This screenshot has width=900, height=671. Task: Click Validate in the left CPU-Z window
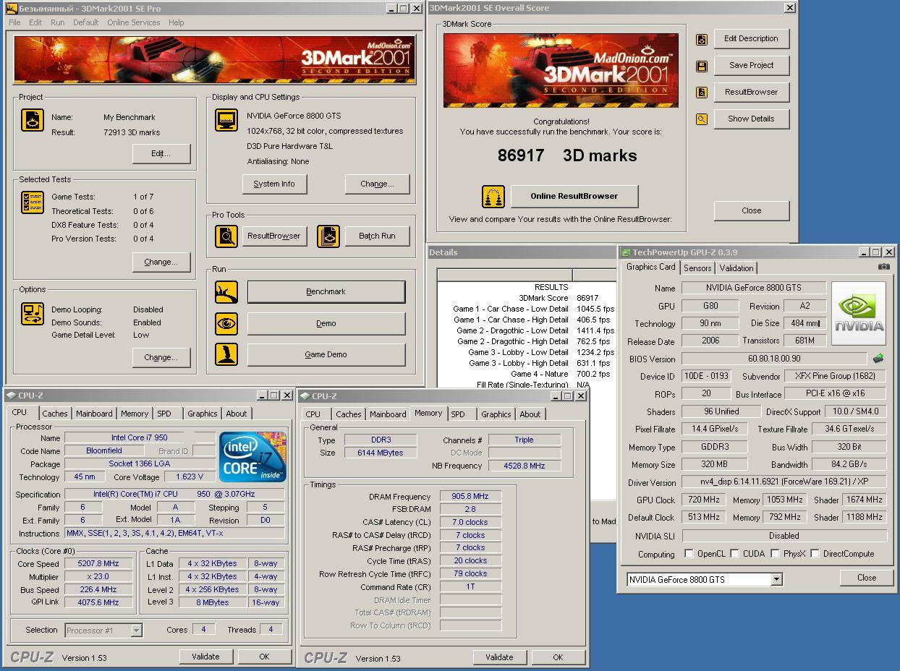click(x=205, y=657)
